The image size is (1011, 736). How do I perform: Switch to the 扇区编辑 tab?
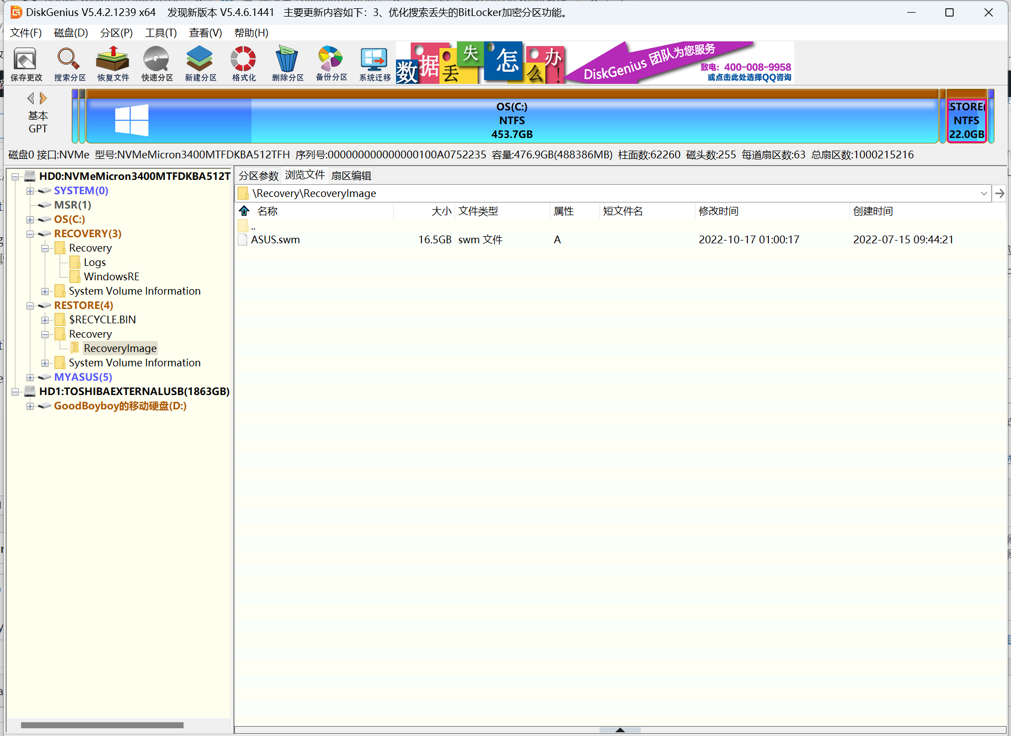click(x=352, y=175)
